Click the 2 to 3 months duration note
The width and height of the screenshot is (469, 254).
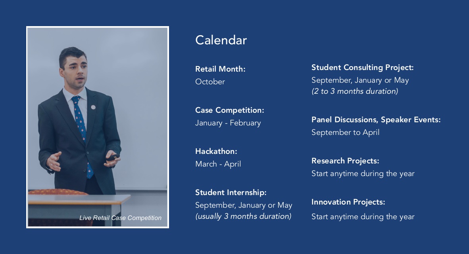(355, 91)
